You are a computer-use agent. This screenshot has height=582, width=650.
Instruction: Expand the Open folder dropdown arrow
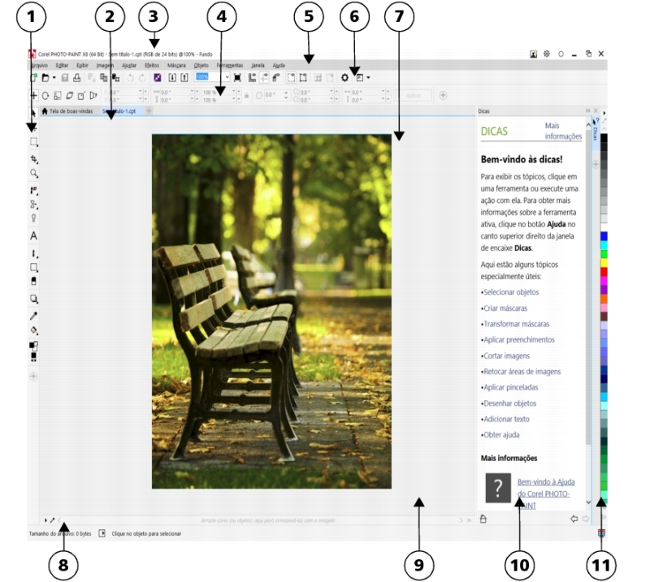pos(54,78)
